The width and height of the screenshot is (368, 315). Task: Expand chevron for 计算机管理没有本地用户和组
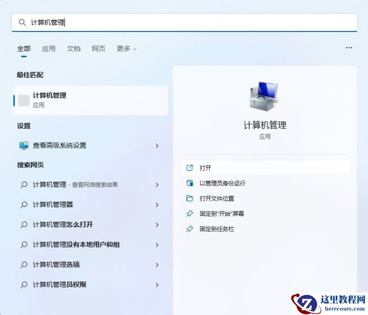coord(157,245)
